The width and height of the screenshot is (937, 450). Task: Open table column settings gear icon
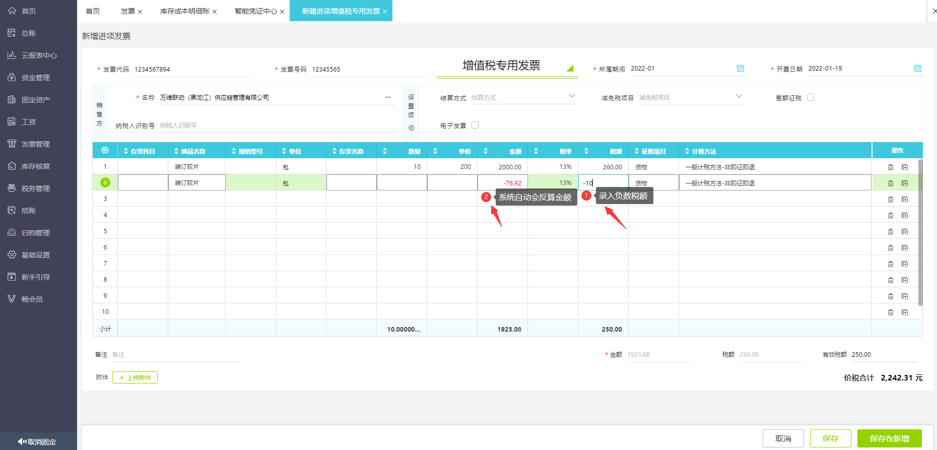click(105, 150)
